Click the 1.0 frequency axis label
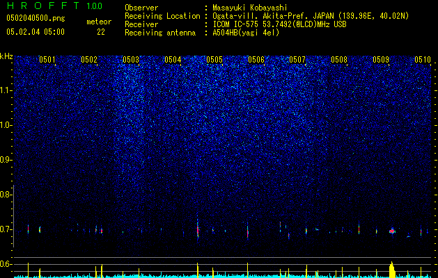This screenshot has width=438, height=278. [x=6, y=126]
